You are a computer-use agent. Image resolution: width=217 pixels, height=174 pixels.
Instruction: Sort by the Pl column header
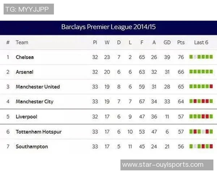pyautogui.click(x=95, y=42)
